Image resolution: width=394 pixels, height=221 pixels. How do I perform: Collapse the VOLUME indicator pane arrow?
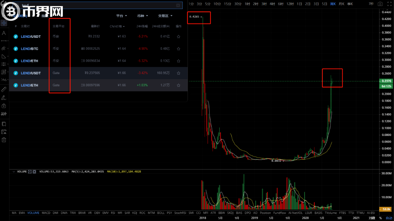(x=14, y=171)
